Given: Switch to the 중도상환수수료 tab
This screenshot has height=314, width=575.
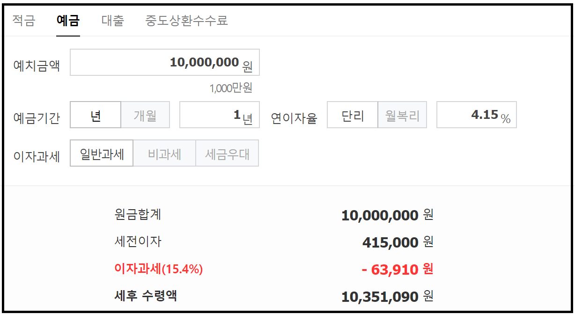Looking at the screenshot, I should pyautogui.click(x=185, y=21).
